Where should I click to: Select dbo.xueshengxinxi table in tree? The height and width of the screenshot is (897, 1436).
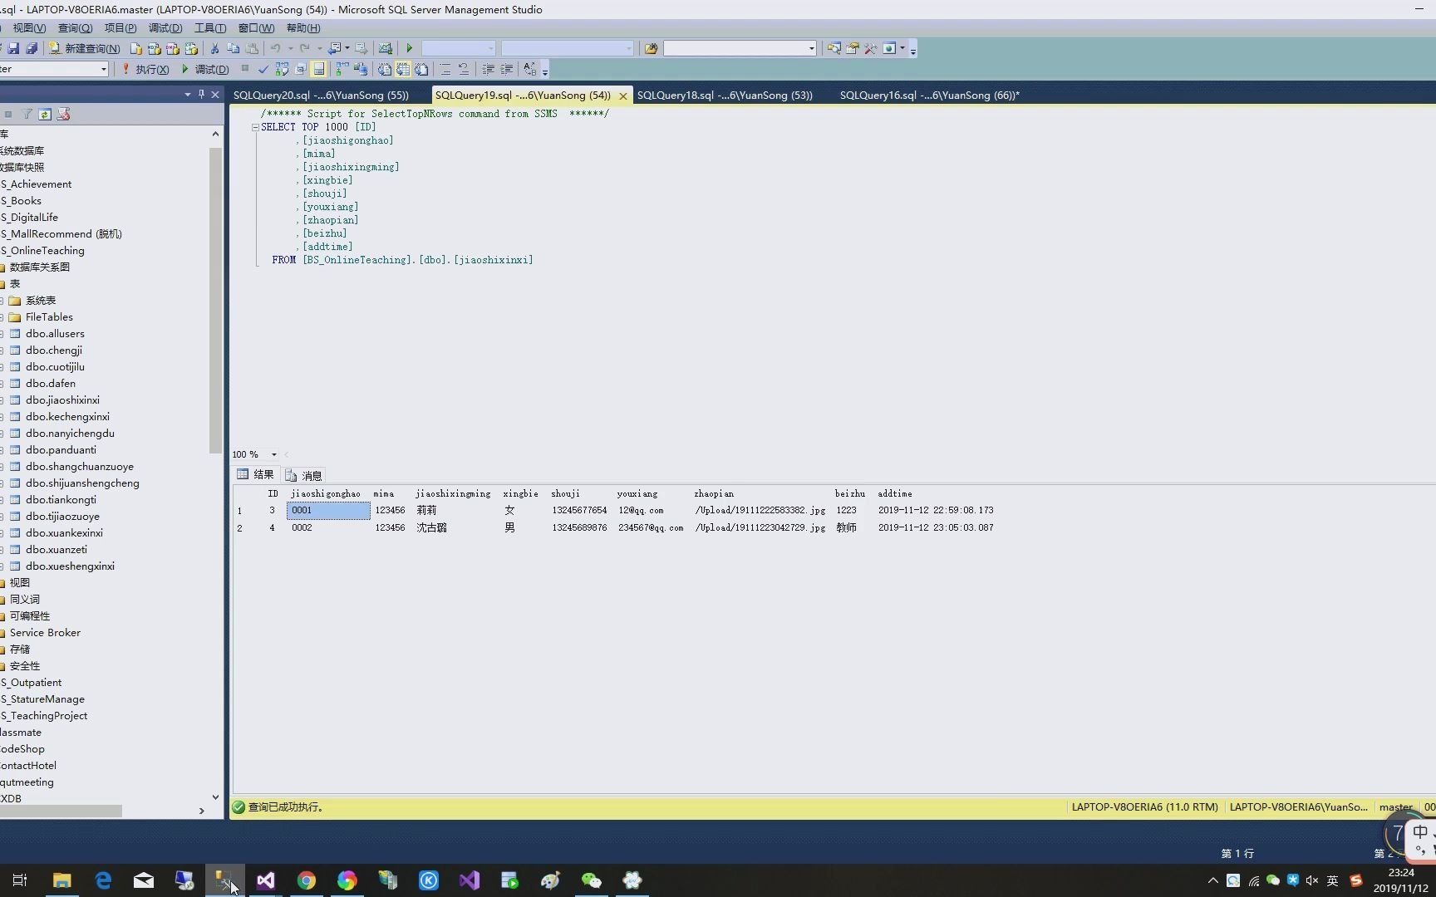(x=70, y=566)
